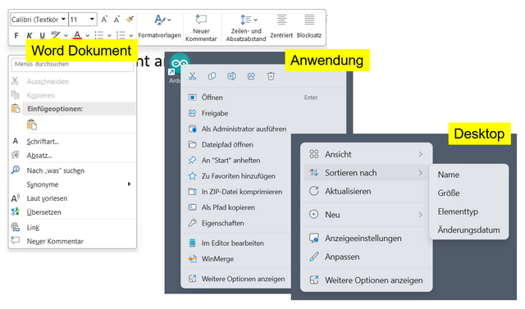This screenshot has width=525, height=309.
Task: Click the numbered list icon
Action: (x=121, y=35)
